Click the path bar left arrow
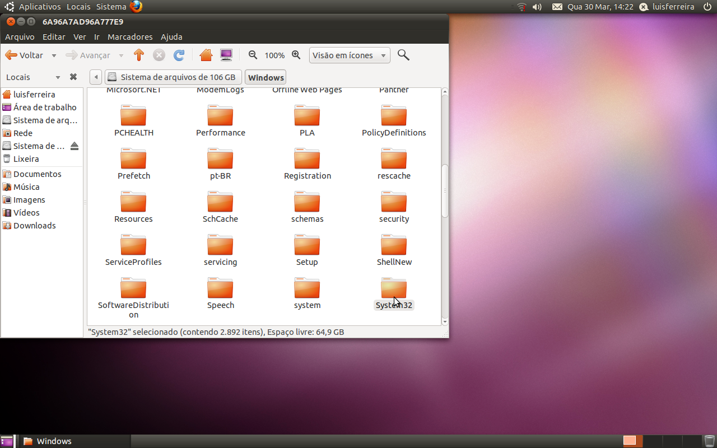717x448 pixels. point(96,77)
